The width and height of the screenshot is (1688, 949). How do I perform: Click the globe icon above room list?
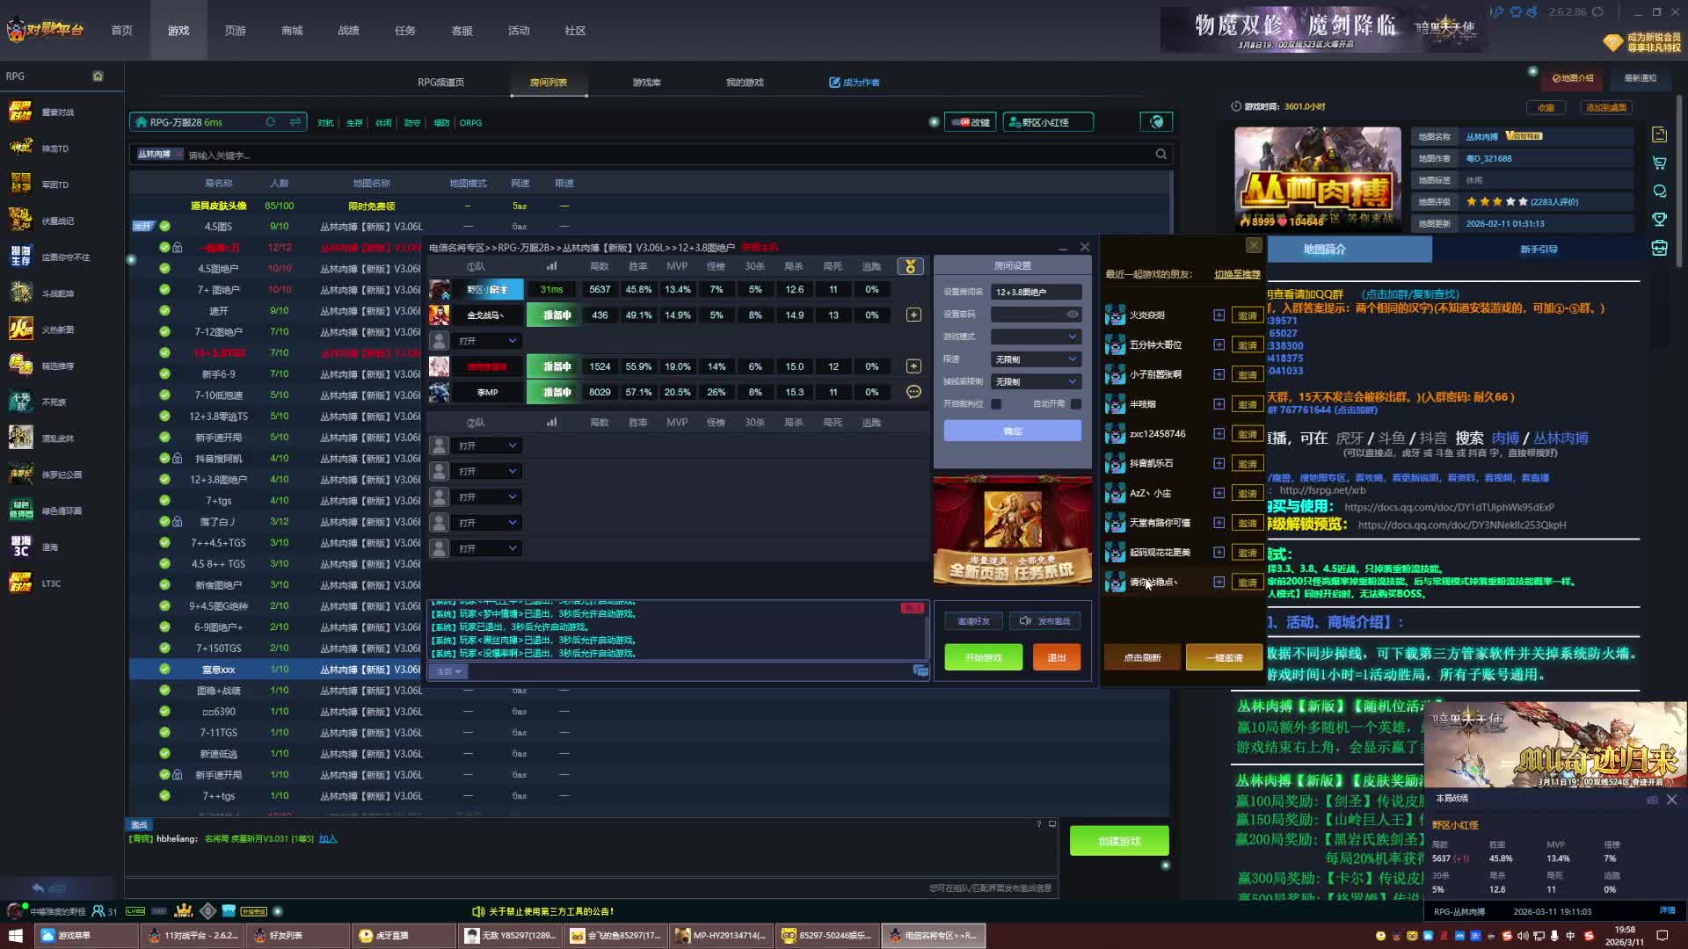tap(1156, 122)
